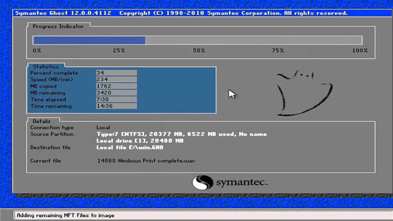Select the Speed (MB/min) value field
The height and width of the screenshot is (221, 393).
pyautogui.click(x=116, y=80)
